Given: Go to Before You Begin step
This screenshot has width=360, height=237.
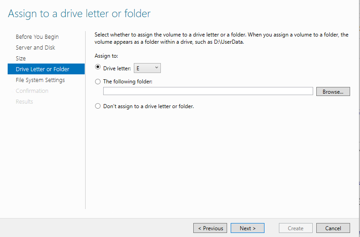Looking at the screenshot, I should (x=37, y=37).
